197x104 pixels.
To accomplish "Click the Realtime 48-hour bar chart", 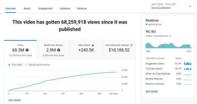I will click(x=168, y=45).
